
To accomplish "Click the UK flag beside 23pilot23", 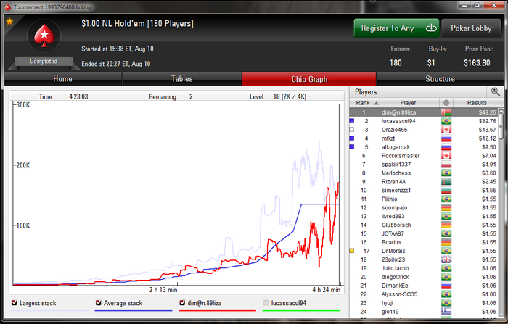I will [x=446, y=259].
